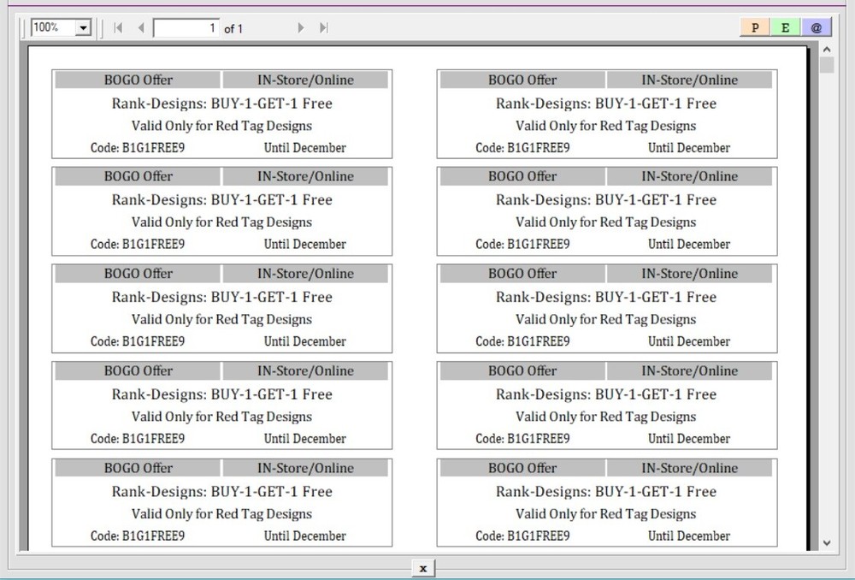Click the scrollbar down arrow
The image size is (855, 580).
826,542
